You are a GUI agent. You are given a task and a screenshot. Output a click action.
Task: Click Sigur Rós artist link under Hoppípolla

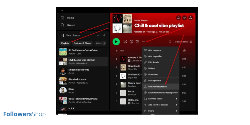(133, 69)
